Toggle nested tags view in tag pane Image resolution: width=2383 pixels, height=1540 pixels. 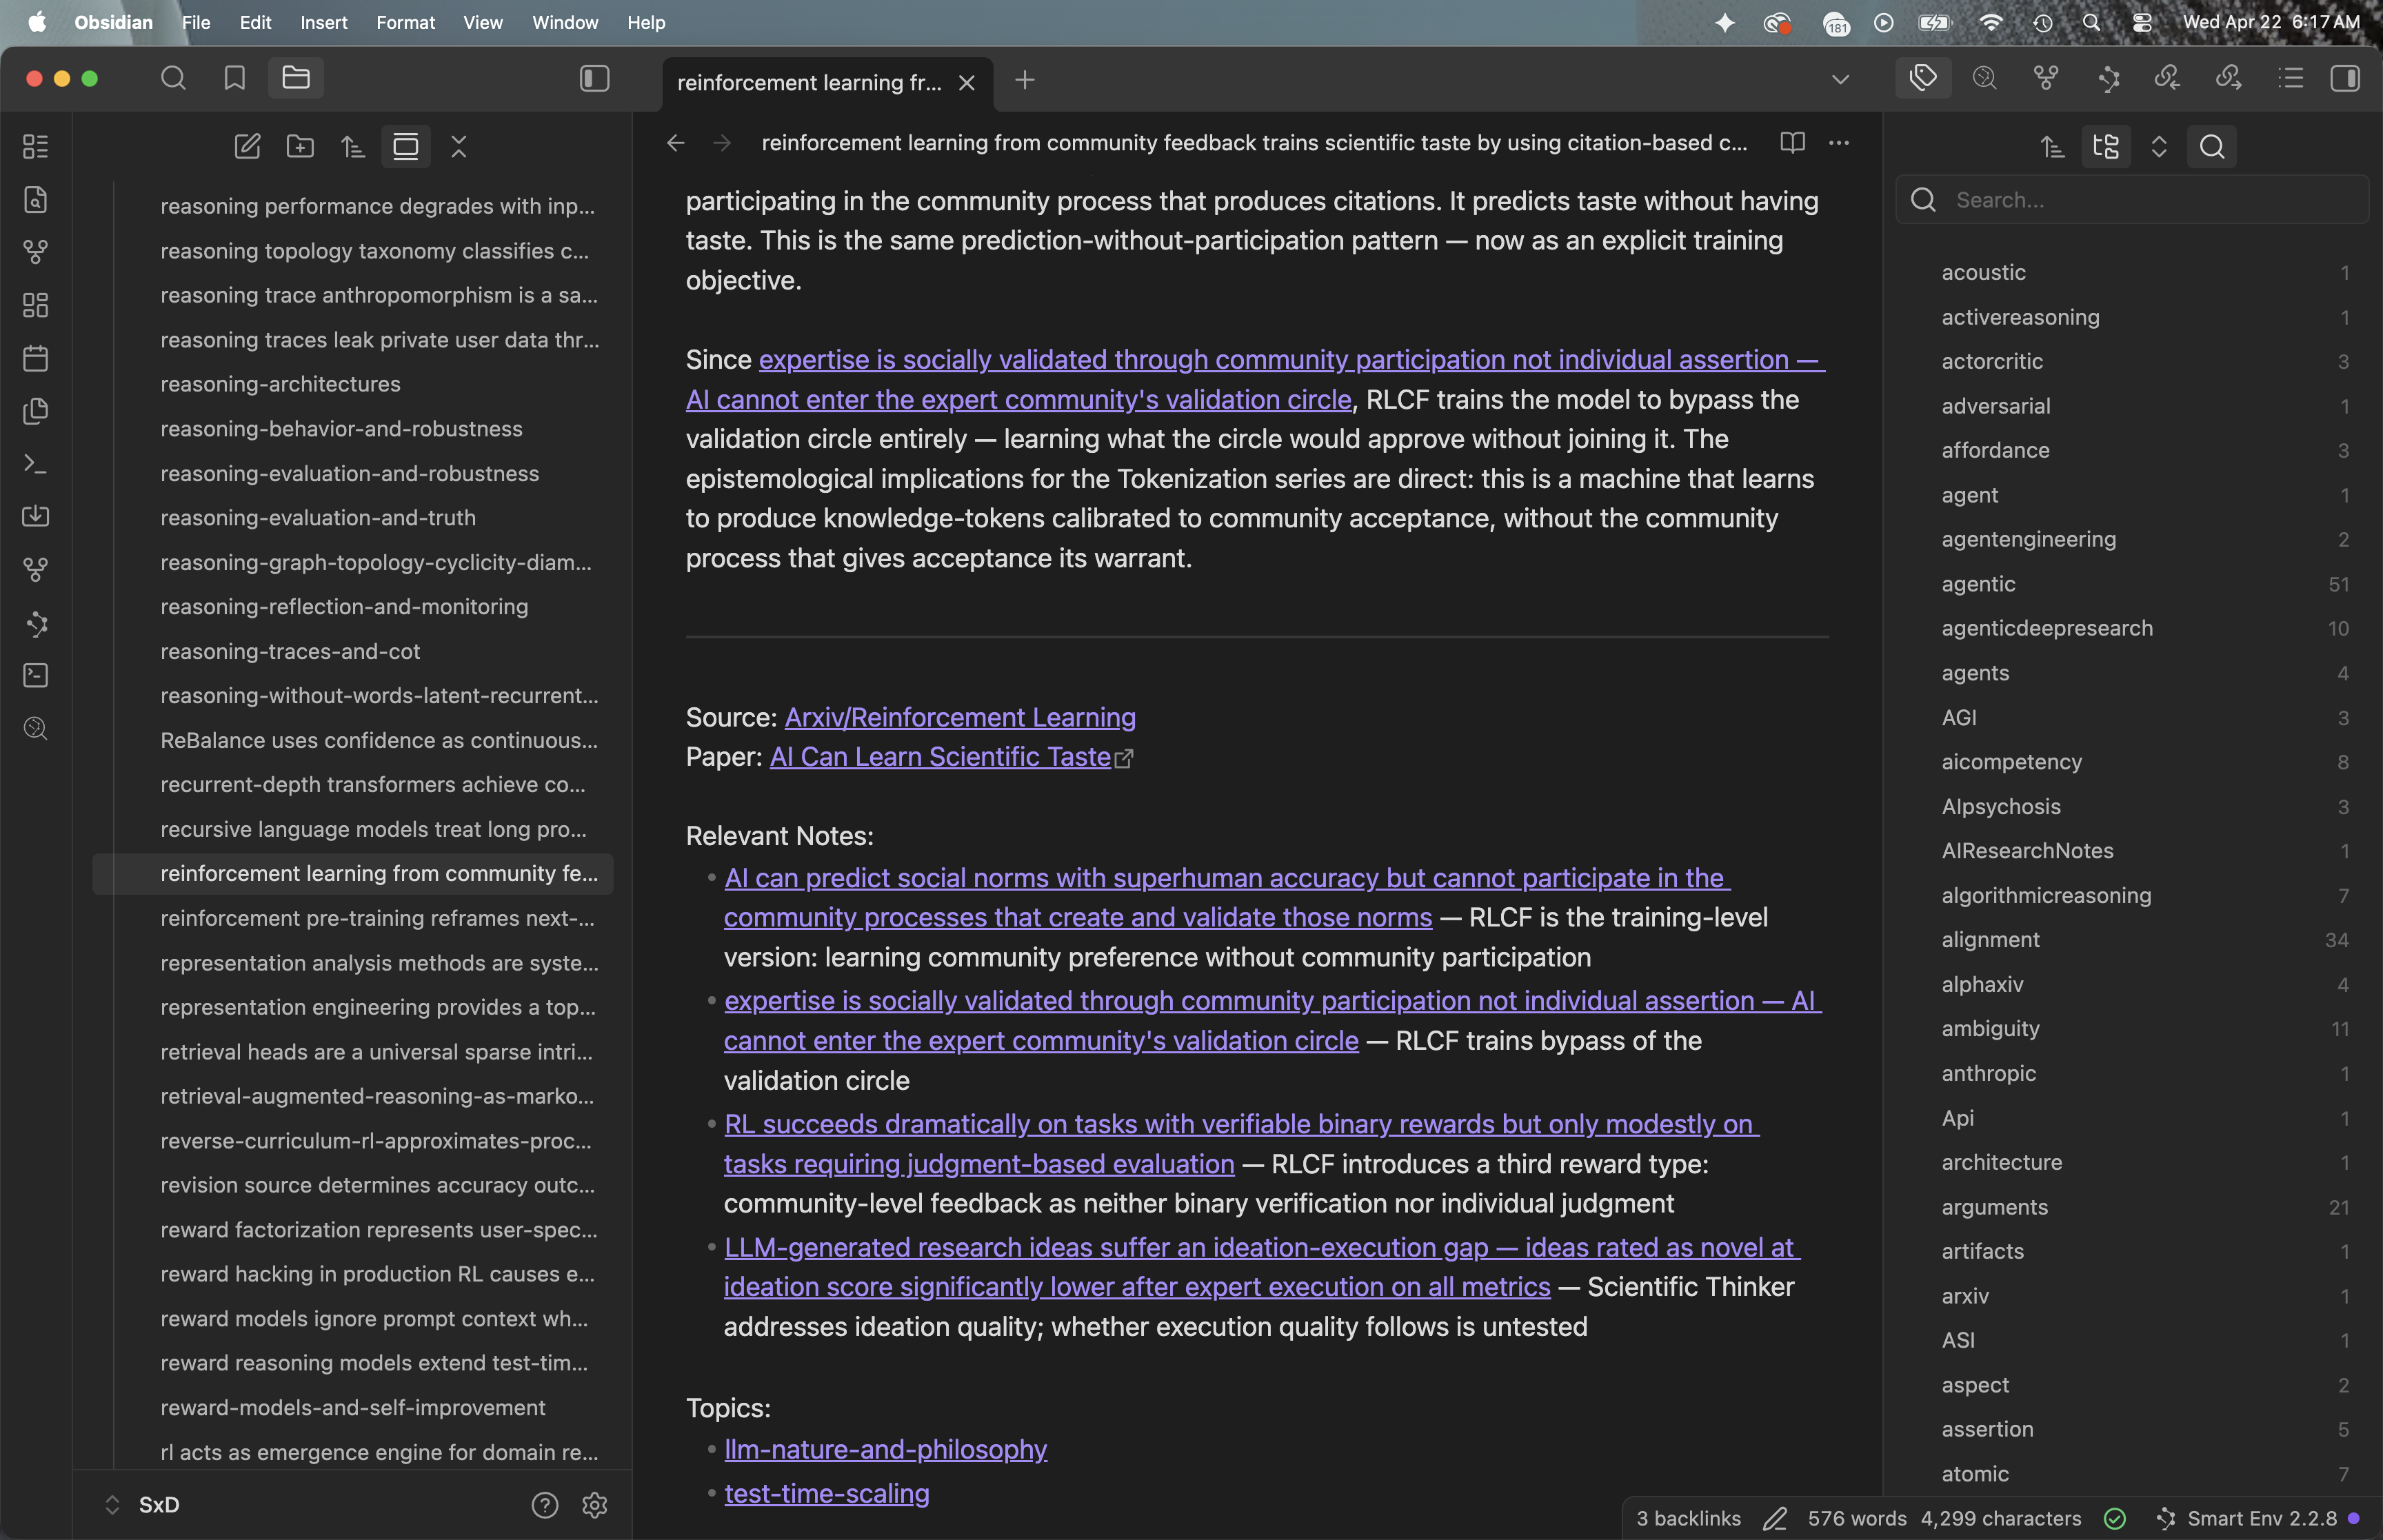pyautogui.click(x=2105, y=147)
